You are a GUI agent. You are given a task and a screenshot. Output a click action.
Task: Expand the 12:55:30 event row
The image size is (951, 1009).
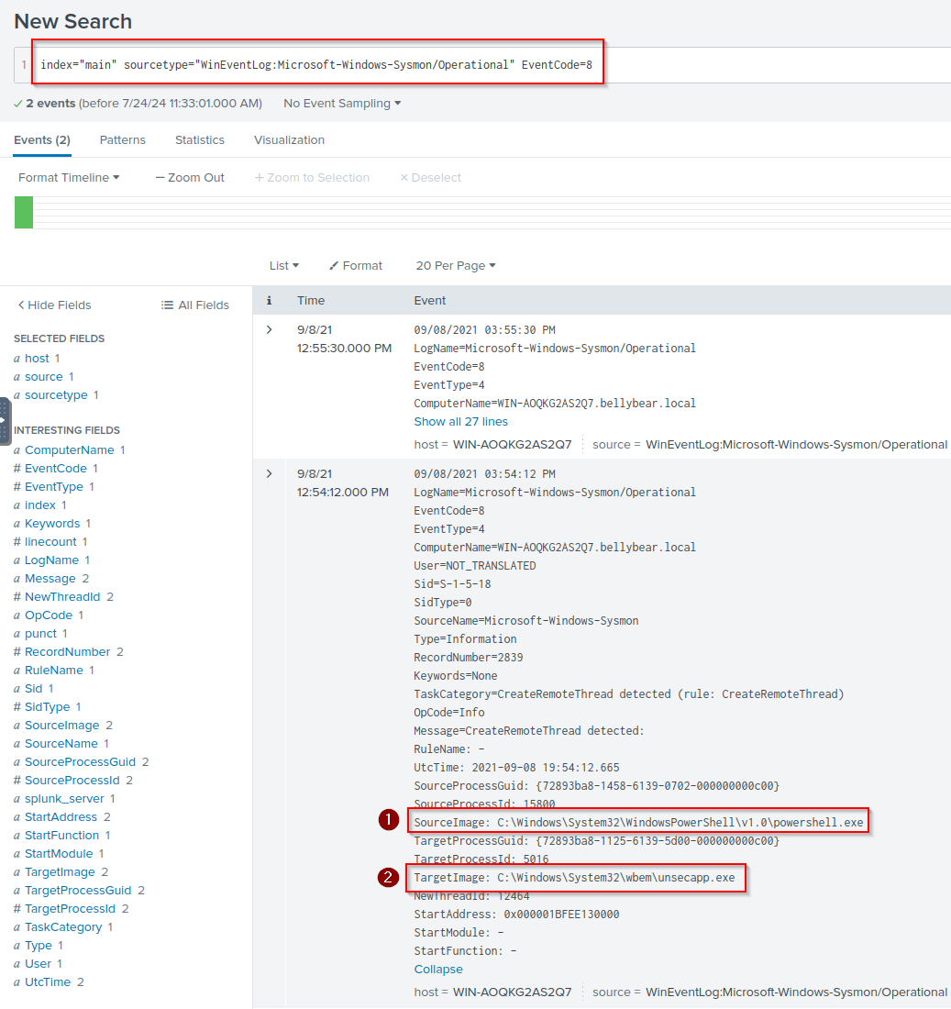(269, 329)
